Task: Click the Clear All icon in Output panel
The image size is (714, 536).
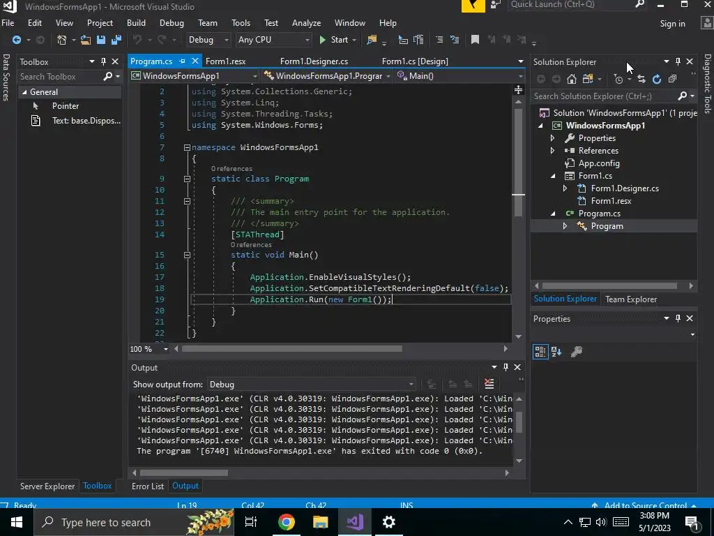Action: pos(489,384)
